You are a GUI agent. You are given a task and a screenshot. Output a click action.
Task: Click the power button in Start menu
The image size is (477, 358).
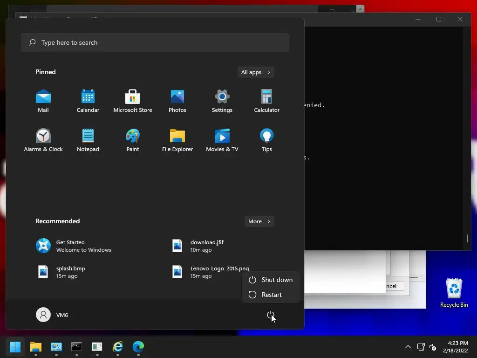271,315
